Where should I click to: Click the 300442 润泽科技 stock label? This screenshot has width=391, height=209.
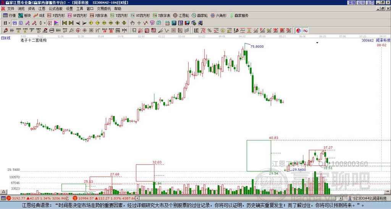(376, 40)
